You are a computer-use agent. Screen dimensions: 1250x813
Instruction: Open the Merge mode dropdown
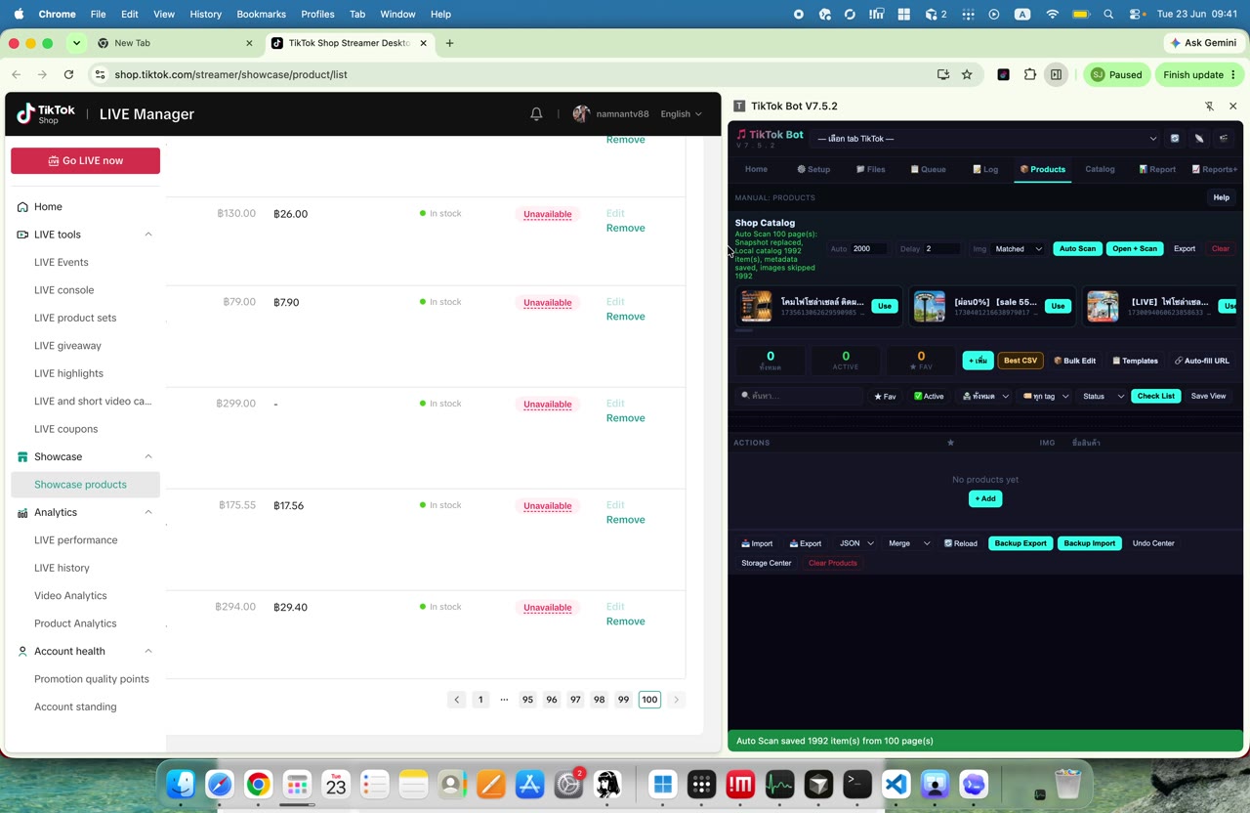pyautogui.click(x=908, y=543)
